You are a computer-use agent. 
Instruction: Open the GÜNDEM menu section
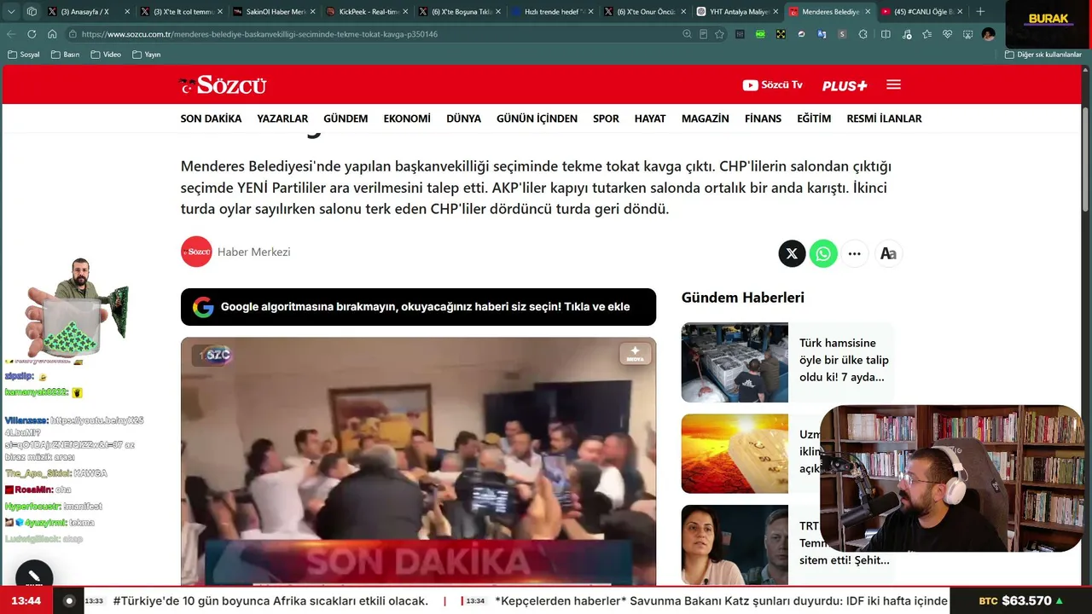point(346,119)
